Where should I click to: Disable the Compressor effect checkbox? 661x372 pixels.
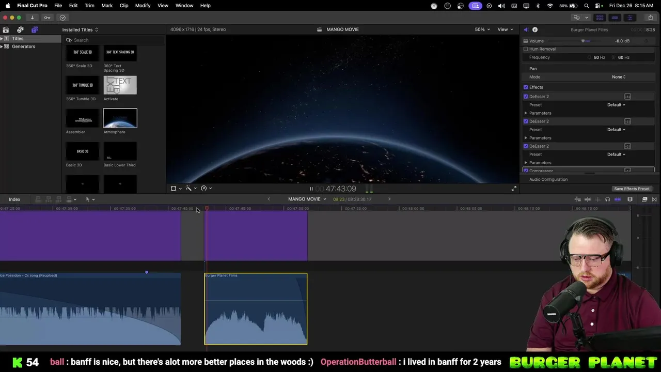pos(526,171)
